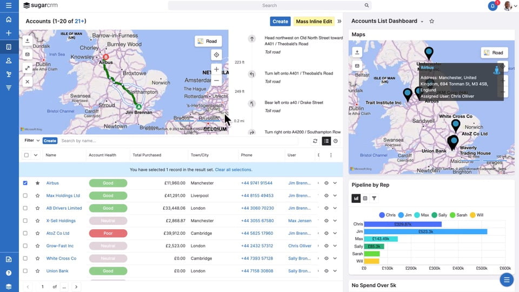Expand Airbus row actions chevron
This screenshot has height=292, width=519.
click(x=335, y=183)
